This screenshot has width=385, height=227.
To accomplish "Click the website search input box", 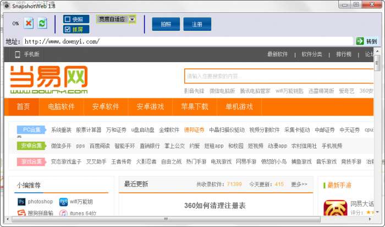I will coord(279,76).
